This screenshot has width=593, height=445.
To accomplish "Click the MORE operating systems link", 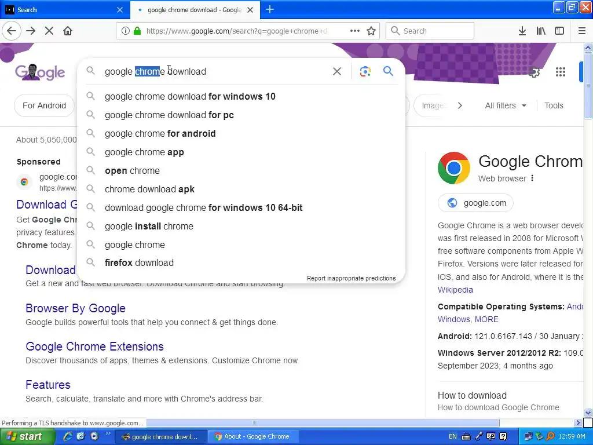I will [486, 319].
